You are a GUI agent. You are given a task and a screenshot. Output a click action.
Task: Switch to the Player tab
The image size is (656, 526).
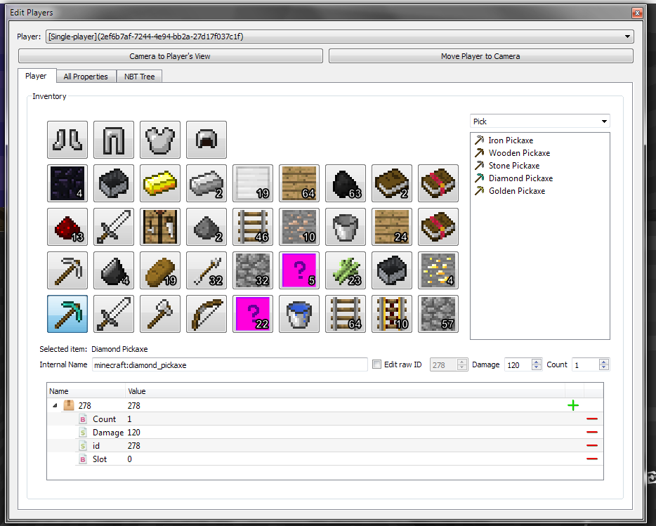[x=36, y=76]
